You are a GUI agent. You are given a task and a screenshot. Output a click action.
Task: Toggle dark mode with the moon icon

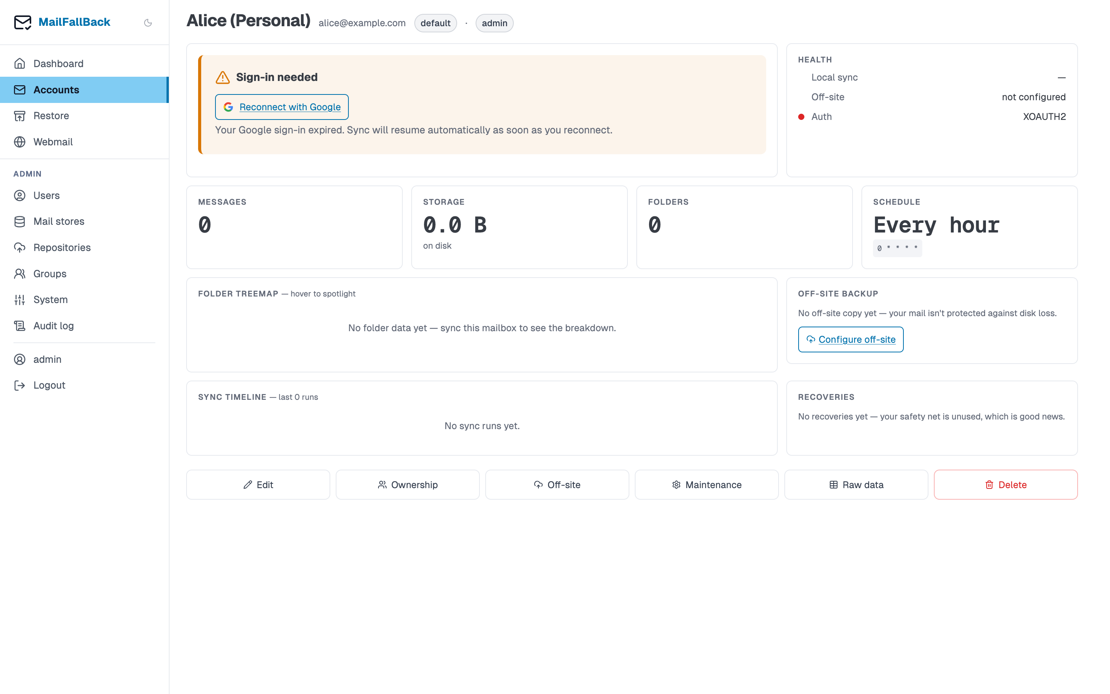tap(148, 22)
